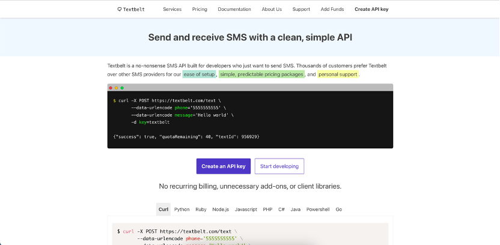Open the Documentation page
Image resolution: width=500 pixels, height=245 pixels.
[x=234, y=9]
